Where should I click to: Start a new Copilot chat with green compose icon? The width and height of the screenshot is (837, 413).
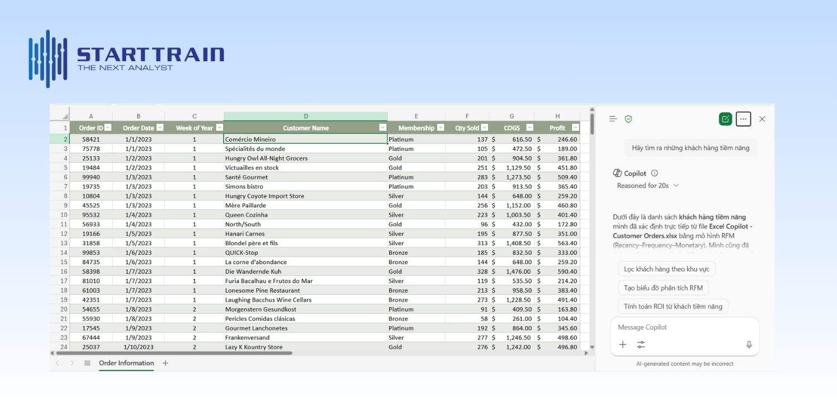click(725, 119)
